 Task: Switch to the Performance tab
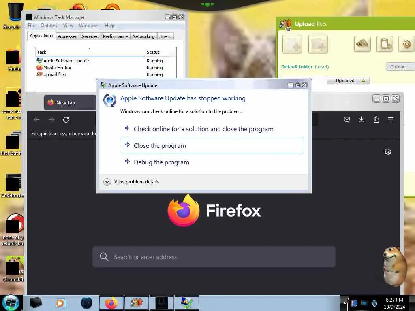pos(115,36)
